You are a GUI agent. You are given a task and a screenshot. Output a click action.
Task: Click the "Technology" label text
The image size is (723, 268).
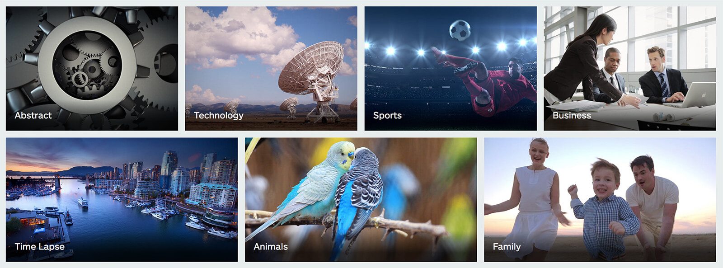coord(219,116)
